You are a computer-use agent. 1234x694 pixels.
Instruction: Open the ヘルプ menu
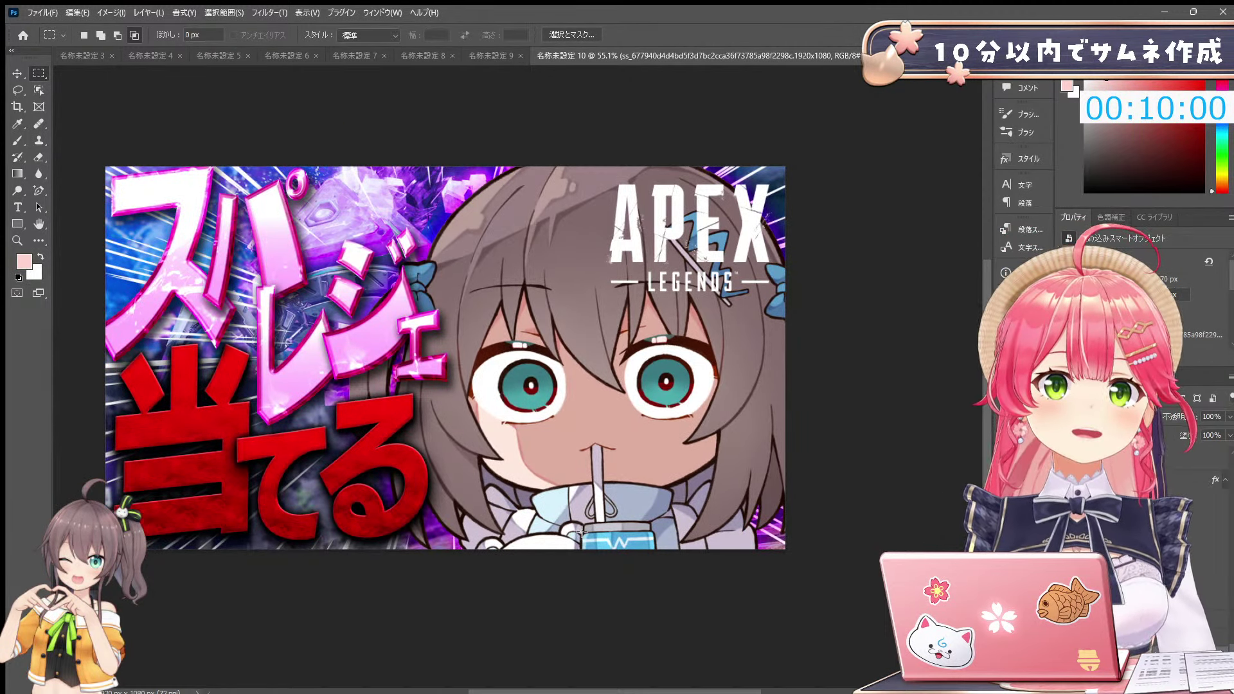tap(424, 13)
